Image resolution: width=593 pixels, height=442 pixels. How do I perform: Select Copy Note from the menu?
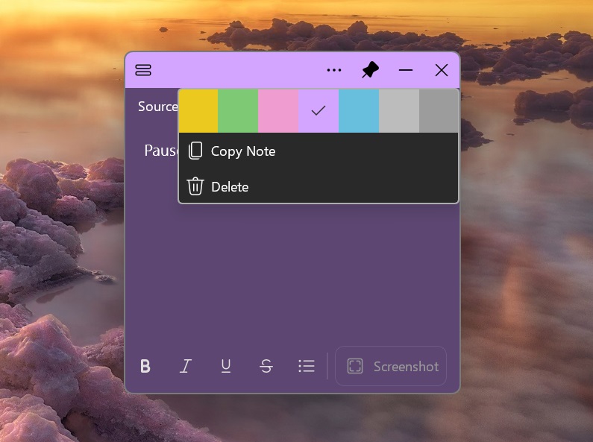(x=319, y=151)
